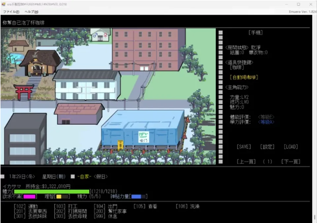
Task: Click the [LOAD] button
Action: coord(291,147)
